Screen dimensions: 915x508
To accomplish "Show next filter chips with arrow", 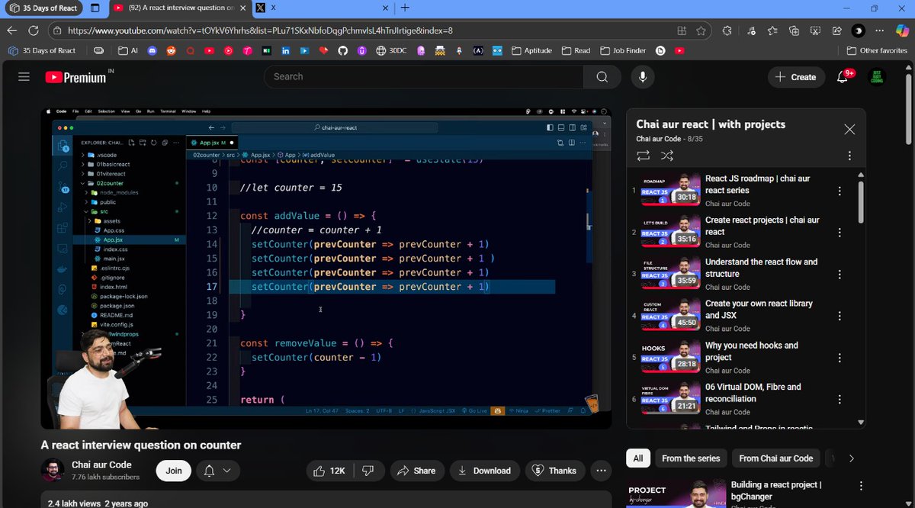I will [852, 458].
